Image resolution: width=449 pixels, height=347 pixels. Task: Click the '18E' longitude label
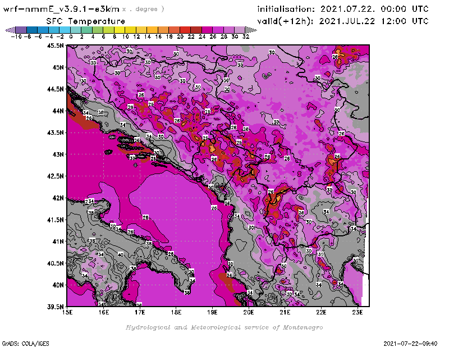[176, 312]
